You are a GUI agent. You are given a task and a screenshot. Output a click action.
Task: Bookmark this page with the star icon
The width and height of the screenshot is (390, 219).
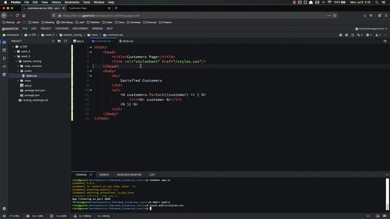click(335, 15)
